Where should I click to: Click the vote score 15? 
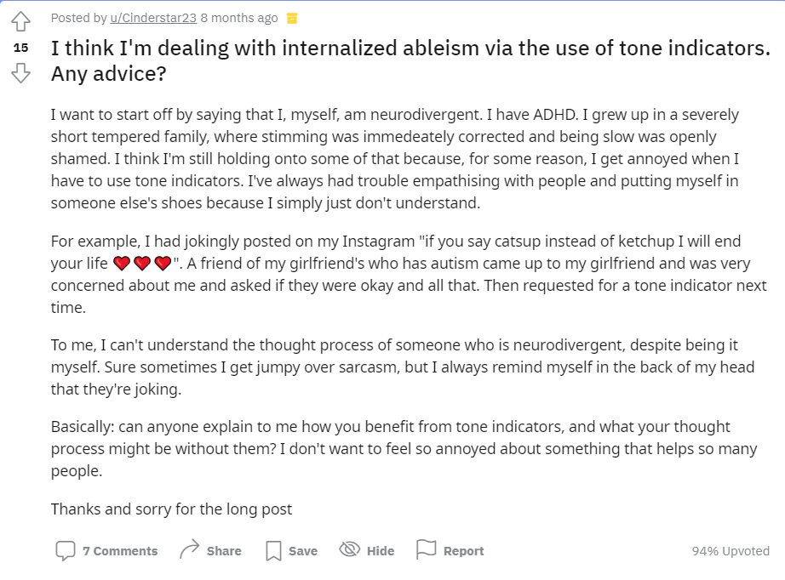click(x=20, y=48)
